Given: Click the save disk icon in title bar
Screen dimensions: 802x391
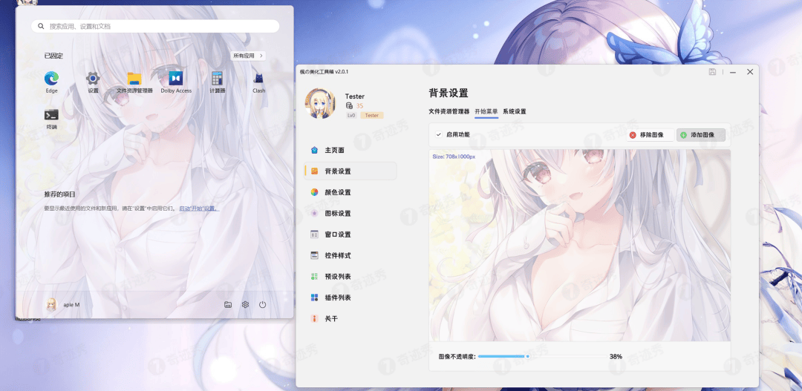Looking at the screenshot, I should (712, 72).
